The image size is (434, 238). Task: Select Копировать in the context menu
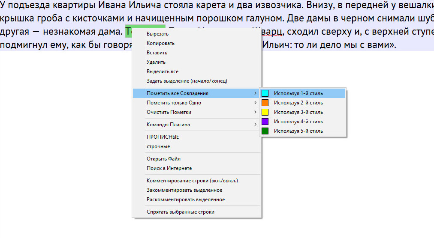[196, 43]
